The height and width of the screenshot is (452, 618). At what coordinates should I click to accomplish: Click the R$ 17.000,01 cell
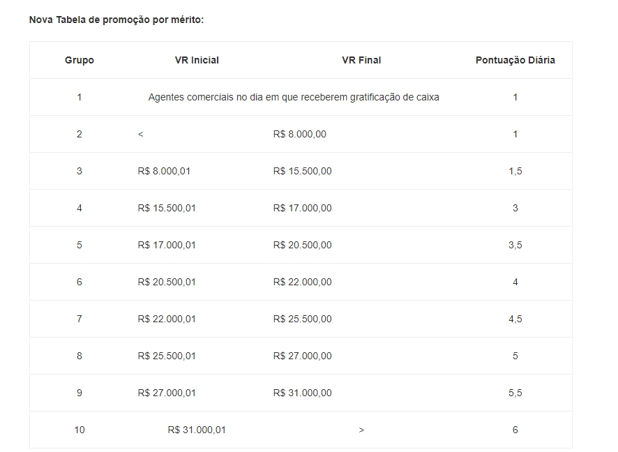(x=167, y=245)
